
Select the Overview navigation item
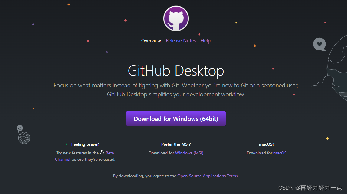151,40
